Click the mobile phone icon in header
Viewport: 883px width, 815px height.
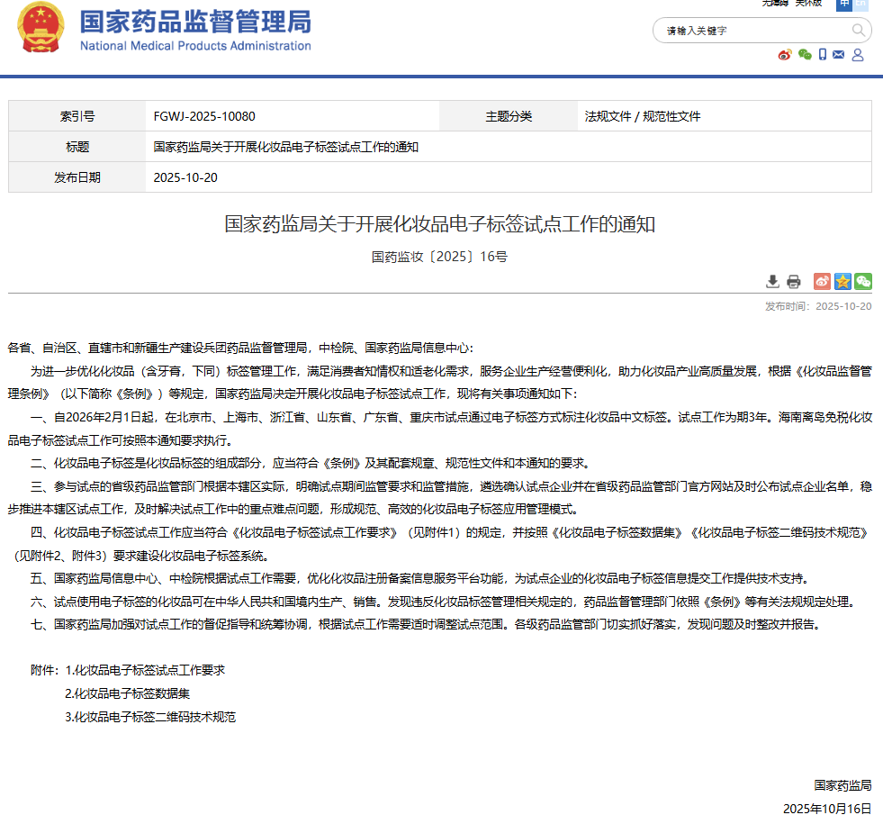pos(823,55)
